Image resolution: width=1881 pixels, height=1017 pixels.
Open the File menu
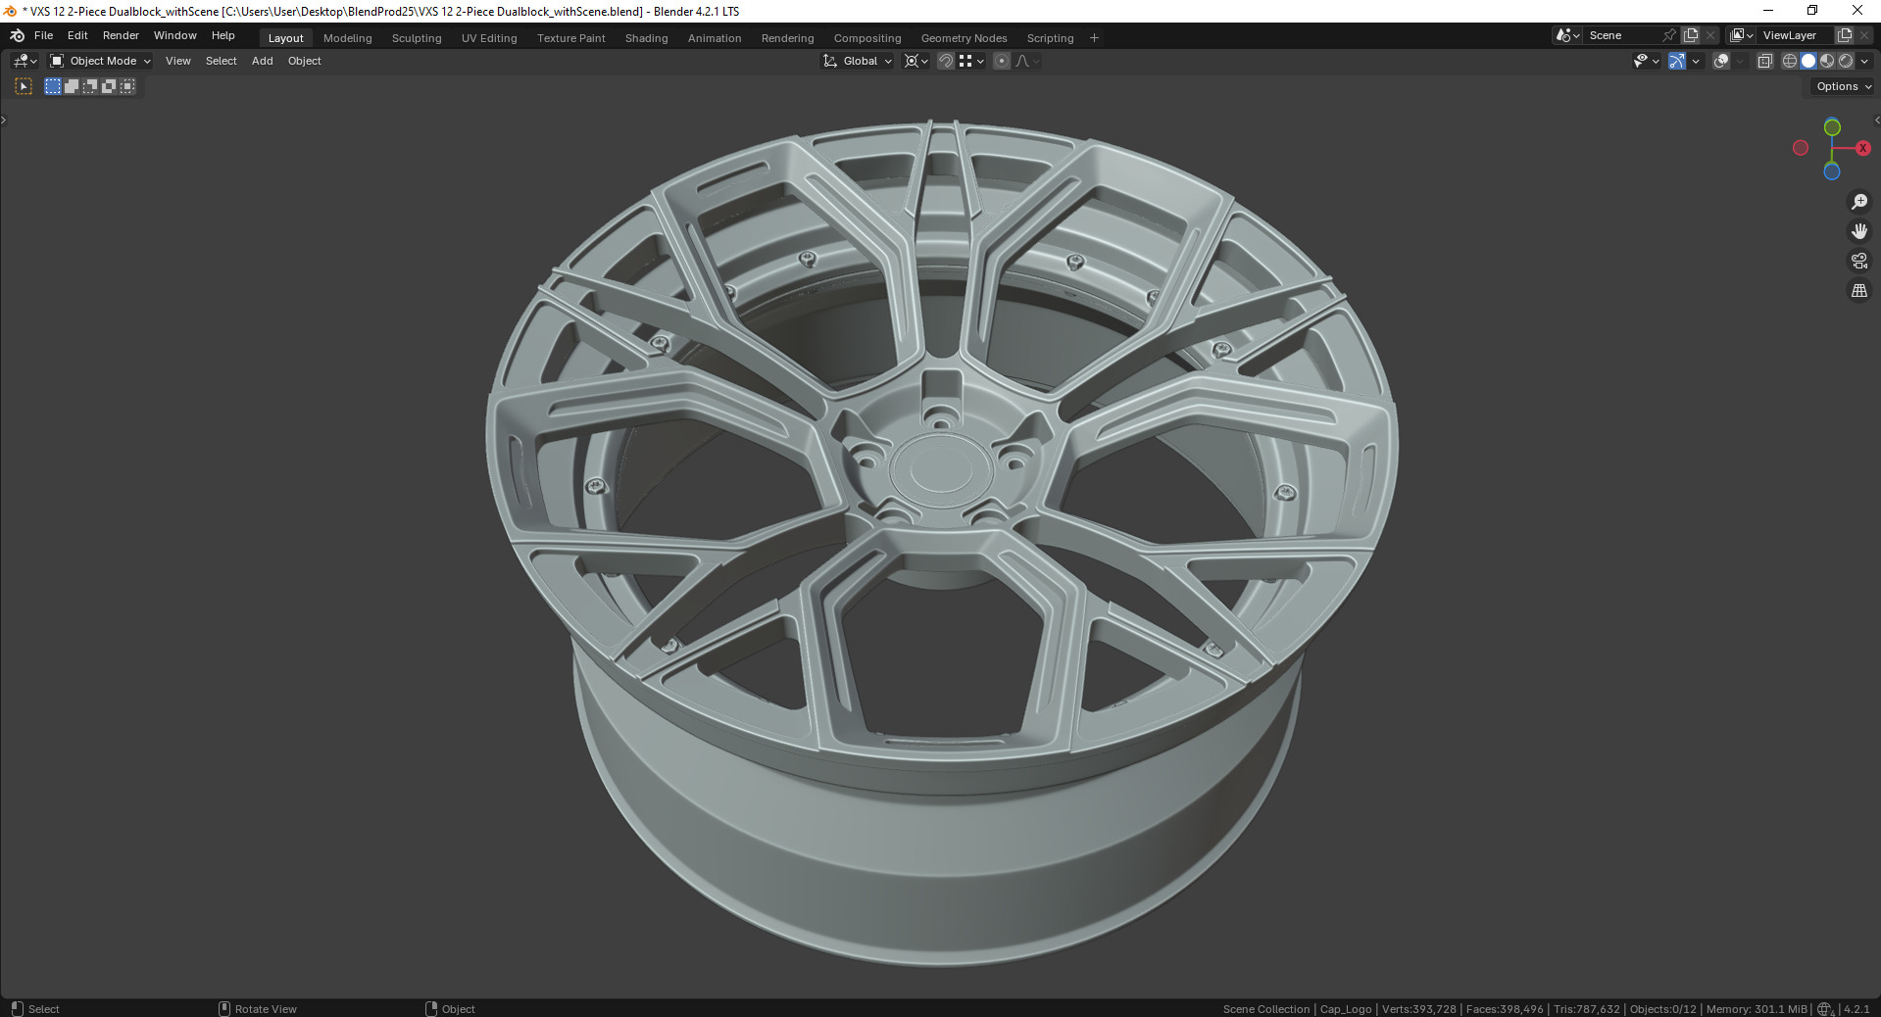tap(43, 35)
